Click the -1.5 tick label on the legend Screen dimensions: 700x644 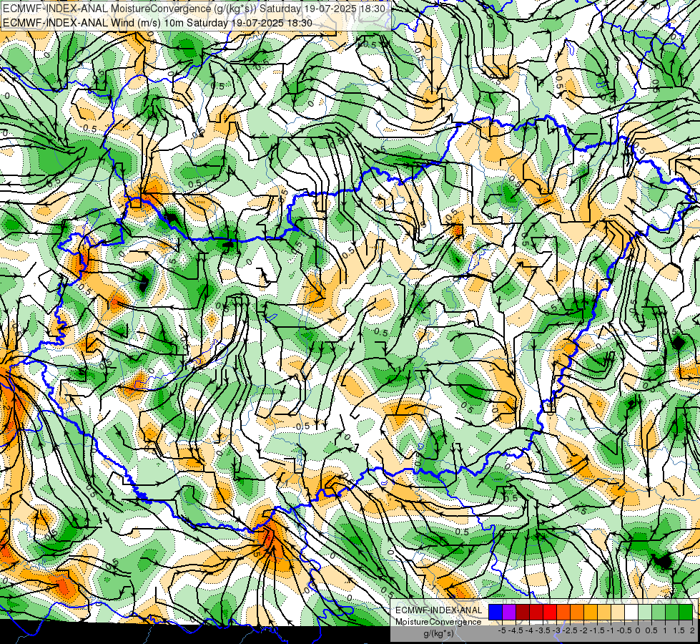[x=597, y=630]
